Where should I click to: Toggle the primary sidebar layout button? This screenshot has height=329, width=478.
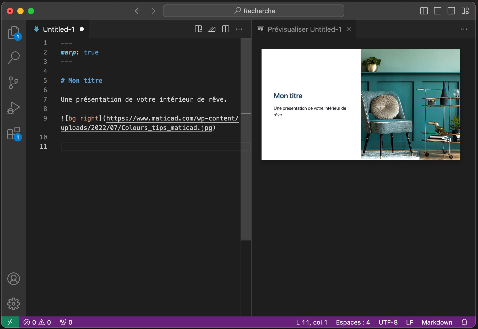(424, 11)
